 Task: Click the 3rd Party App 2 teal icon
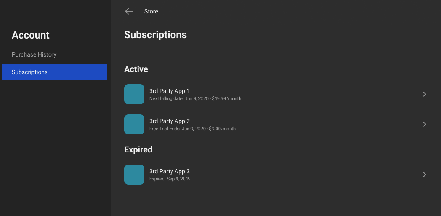point(134,124)
